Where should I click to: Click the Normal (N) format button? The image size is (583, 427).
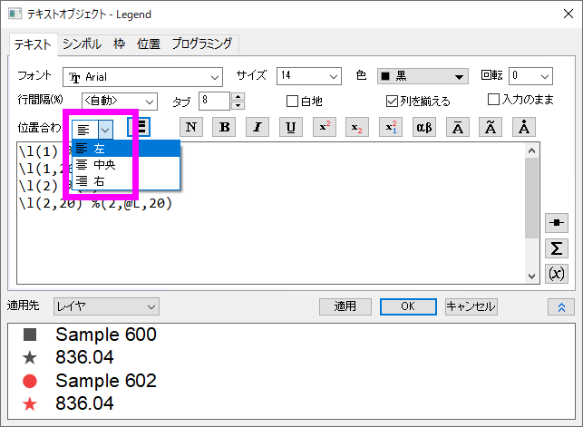click(x=191, y=127)
